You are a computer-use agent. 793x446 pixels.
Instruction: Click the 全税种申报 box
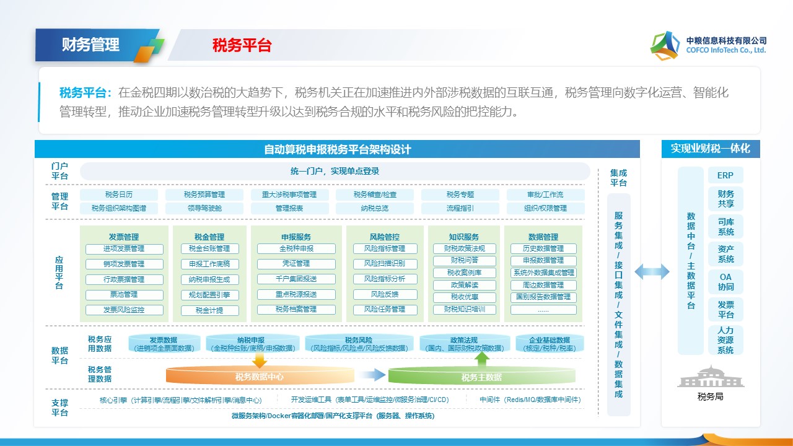296,249
